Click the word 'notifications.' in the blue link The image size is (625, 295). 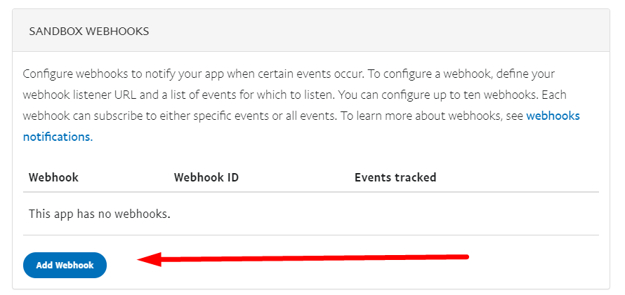pyautogui.click(x=58, y=137)
